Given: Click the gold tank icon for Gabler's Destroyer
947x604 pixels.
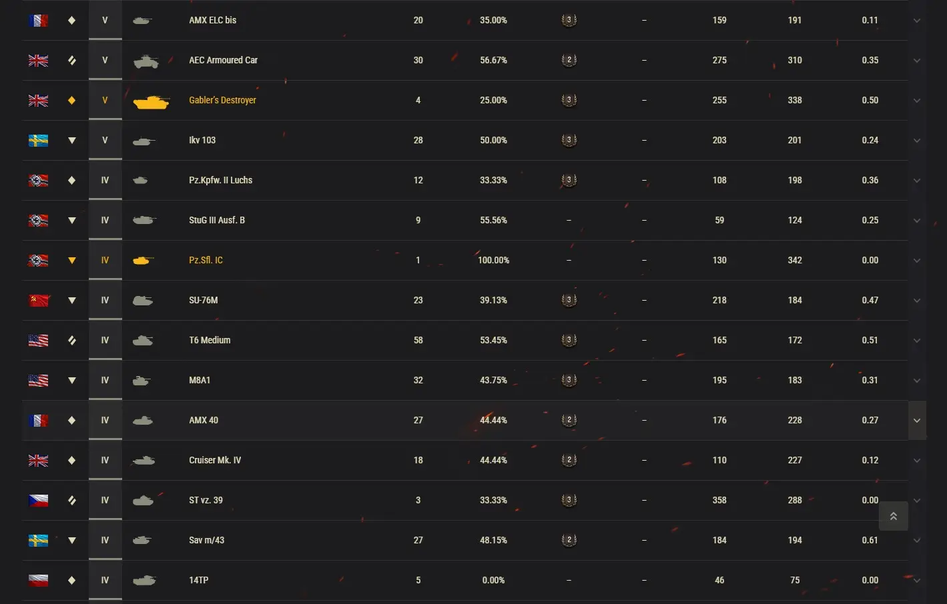Looking at the screenshot, I should point(151,101).
